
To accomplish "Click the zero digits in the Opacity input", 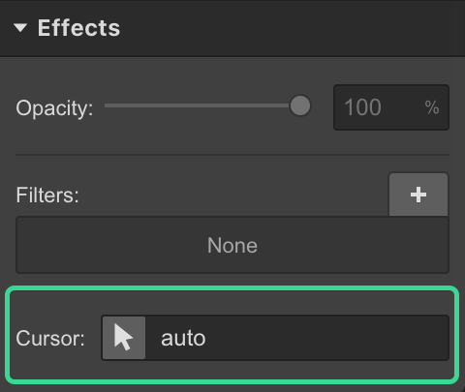I will (369, 107).
